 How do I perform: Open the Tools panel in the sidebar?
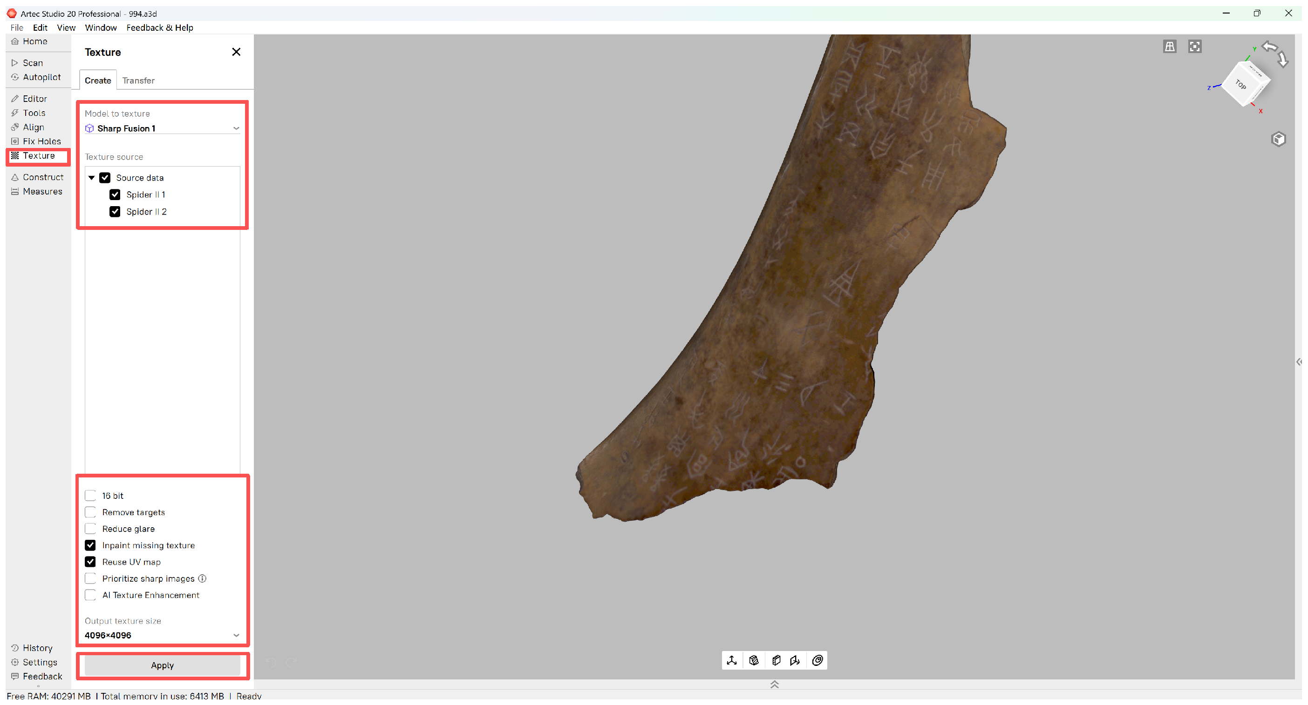[28, 113]
